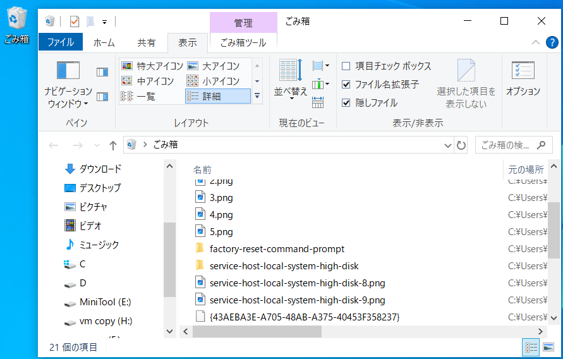563x359 pixels.
Task: Select folder factory-reset-command-prompt
Action: coord(277,249)
